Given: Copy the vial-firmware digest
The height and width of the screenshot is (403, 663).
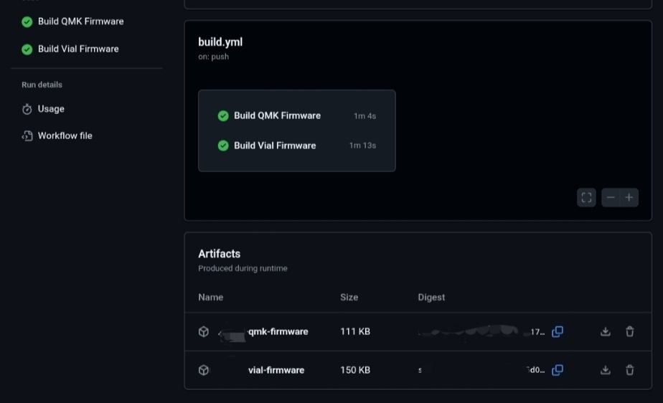Looking at the screenshot, I should (x=558, y=370).
